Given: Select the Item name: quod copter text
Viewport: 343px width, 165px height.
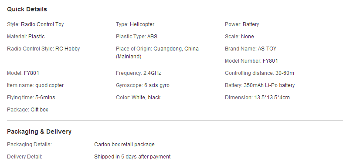Looking at the screenshot, I should 35,85.
